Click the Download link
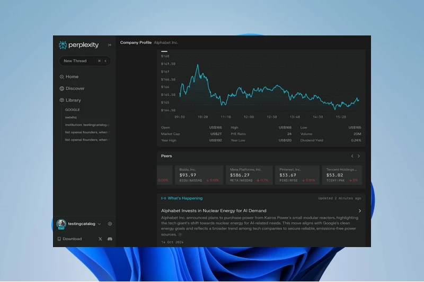The image size is (424, 282). [70, 239]
